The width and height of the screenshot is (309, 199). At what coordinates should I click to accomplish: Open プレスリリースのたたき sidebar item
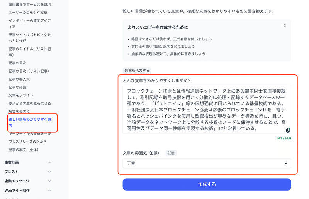click(x=27, y=142)
